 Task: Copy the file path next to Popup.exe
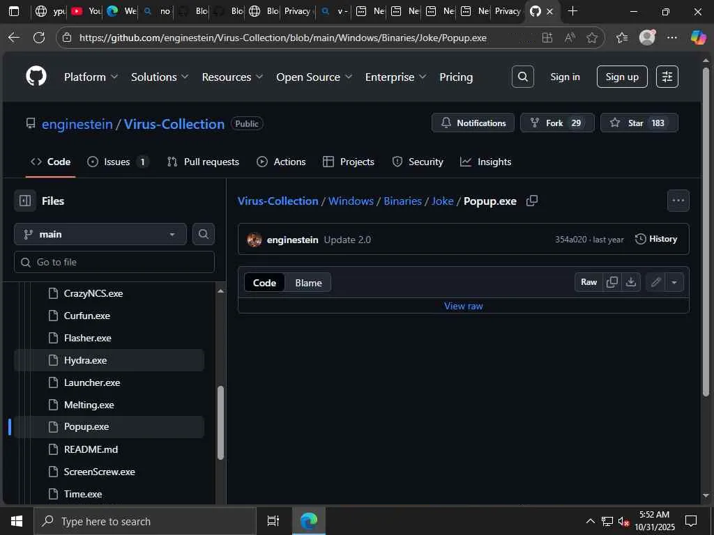coord(532,201)
